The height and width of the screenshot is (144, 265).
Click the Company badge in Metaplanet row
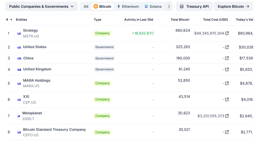[103, 116]
